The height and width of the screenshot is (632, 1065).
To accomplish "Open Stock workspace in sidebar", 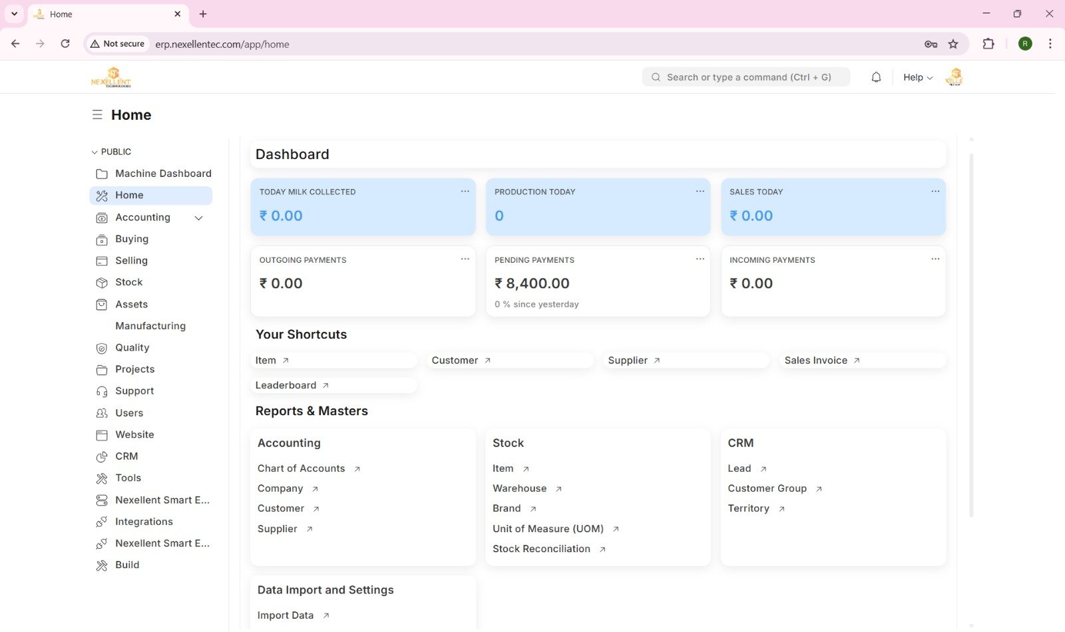I will click(x=128, y=282).
